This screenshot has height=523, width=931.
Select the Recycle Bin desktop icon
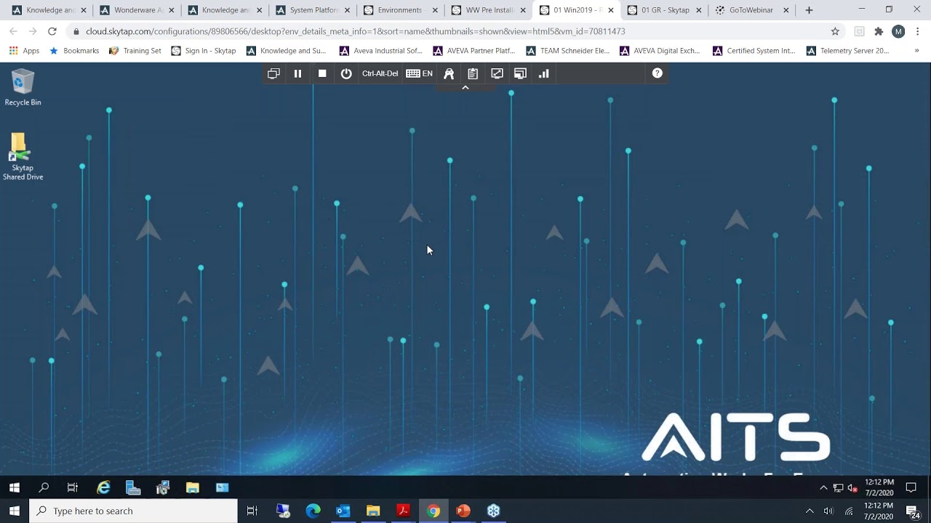(x=23, y=88)
